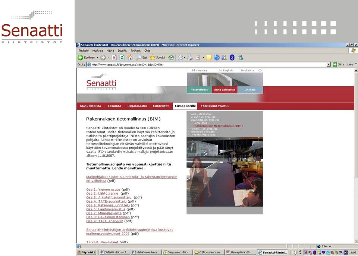Viewport: 358px width, 256px height.
Task: Open Mallipohjaiset tiedot suunnittelu- ja rakentamisprosessin link
Action: [x=132, y=179]
